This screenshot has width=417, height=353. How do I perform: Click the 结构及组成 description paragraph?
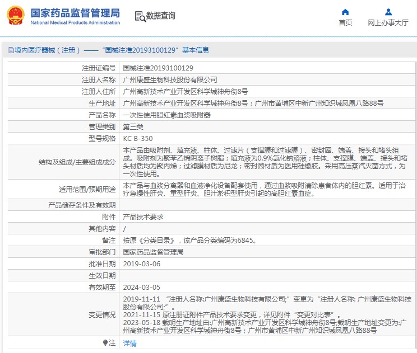[265, 162]
